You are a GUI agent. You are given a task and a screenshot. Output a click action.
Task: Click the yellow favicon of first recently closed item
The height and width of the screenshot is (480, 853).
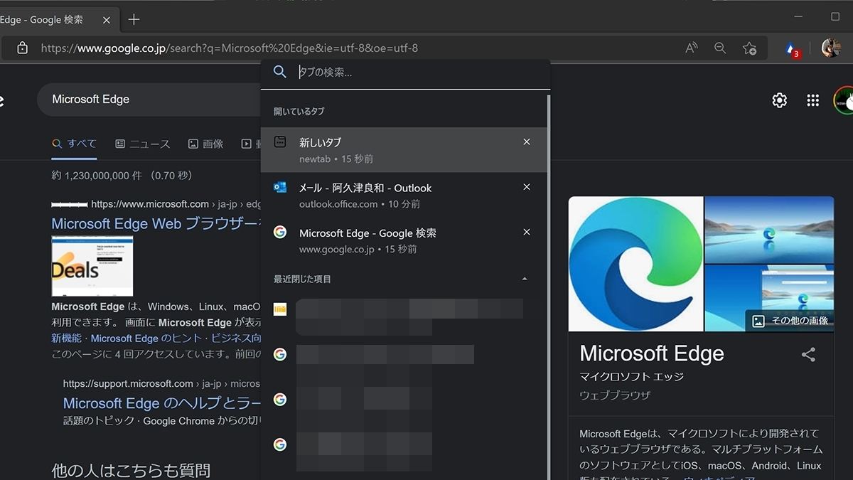(x=280, y=309)
